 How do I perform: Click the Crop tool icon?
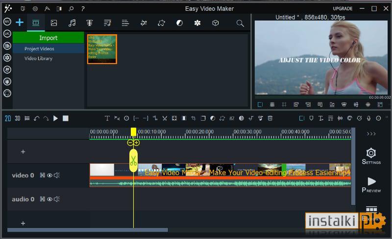(x=193, y=118)
